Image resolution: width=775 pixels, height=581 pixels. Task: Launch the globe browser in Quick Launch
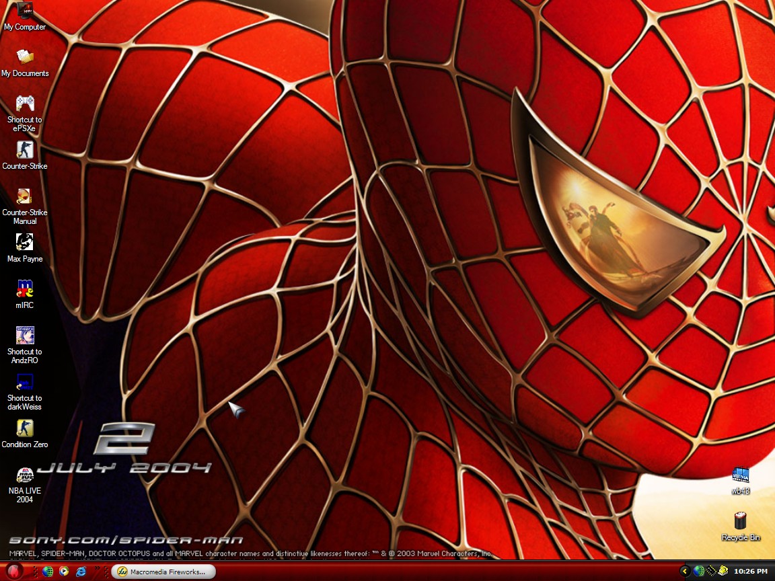point(48,572)
